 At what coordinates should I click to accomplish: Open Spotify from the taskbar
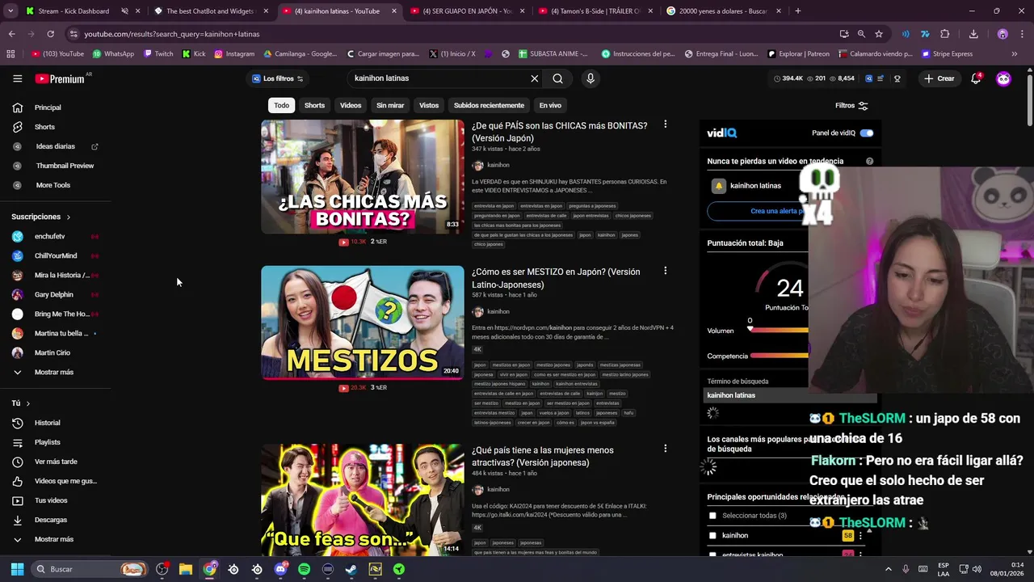pos(304,569)
